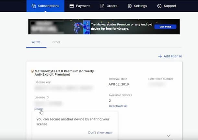Click the plus icon beside Add license

[x=160, y=56]
